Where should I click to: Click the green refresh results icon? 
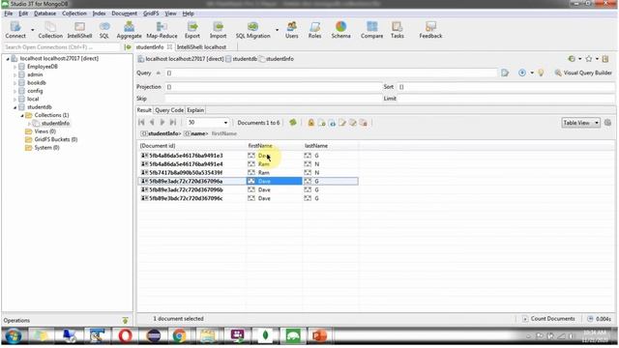click(293, 123)
